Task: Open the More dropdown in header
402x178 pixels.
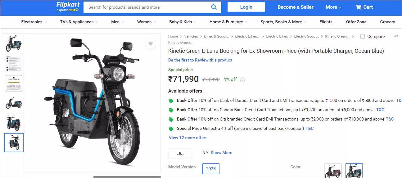Action: tap(333, 7)
